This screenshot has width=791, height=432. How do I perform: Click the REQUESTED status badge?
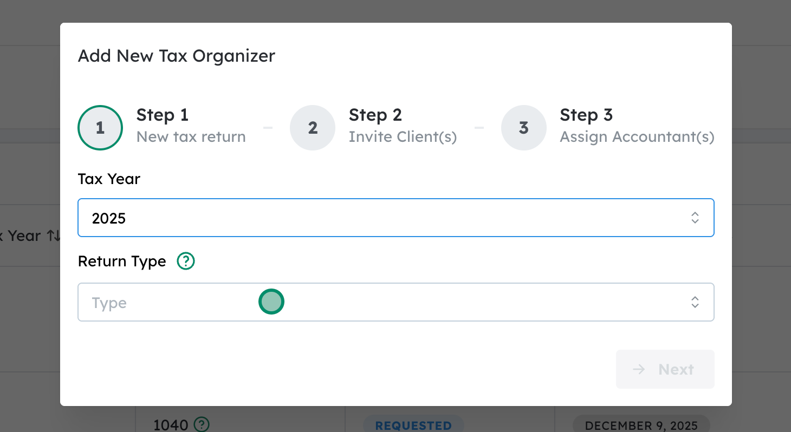[413, 425]
